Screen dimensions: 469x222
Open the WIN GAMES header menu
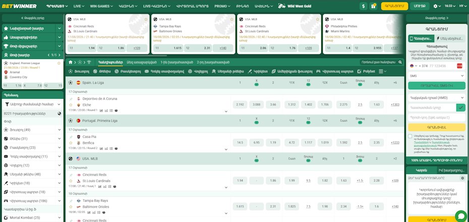tap(101, 6)
